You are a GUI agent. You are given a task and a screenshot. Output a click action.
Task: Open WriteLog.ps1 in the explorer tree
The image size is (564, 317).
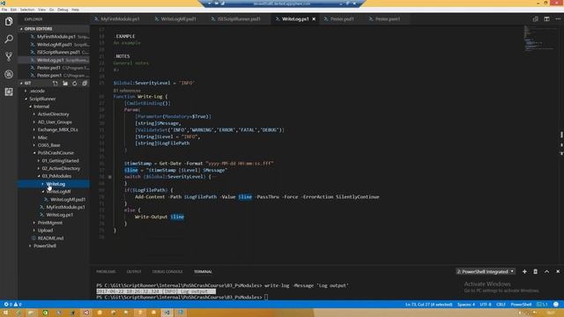(x=59, y=215)
